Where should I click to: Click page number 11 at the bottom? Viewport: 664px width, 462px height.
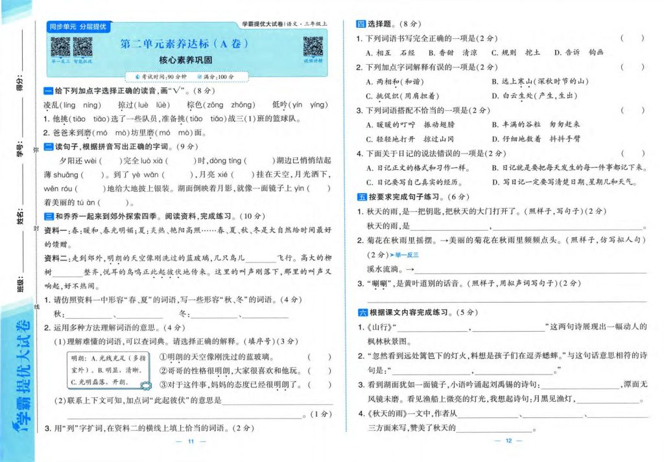pos(191,441)
